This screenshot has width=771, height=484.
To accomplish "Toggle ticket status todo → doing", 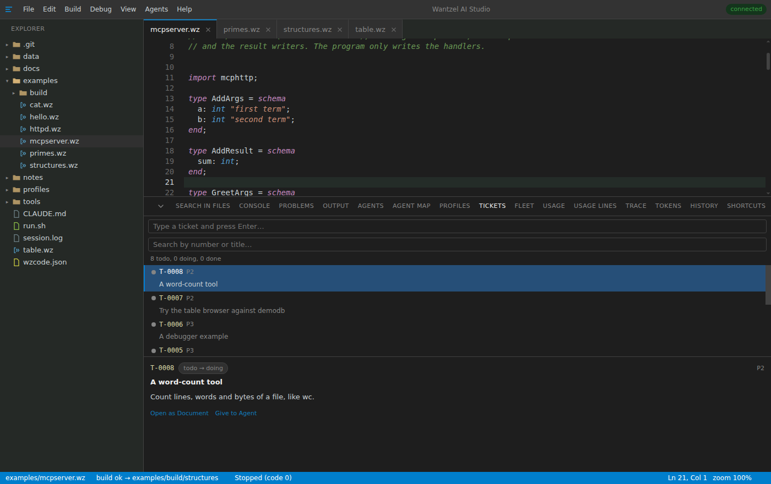I will (x=203, y=369).
